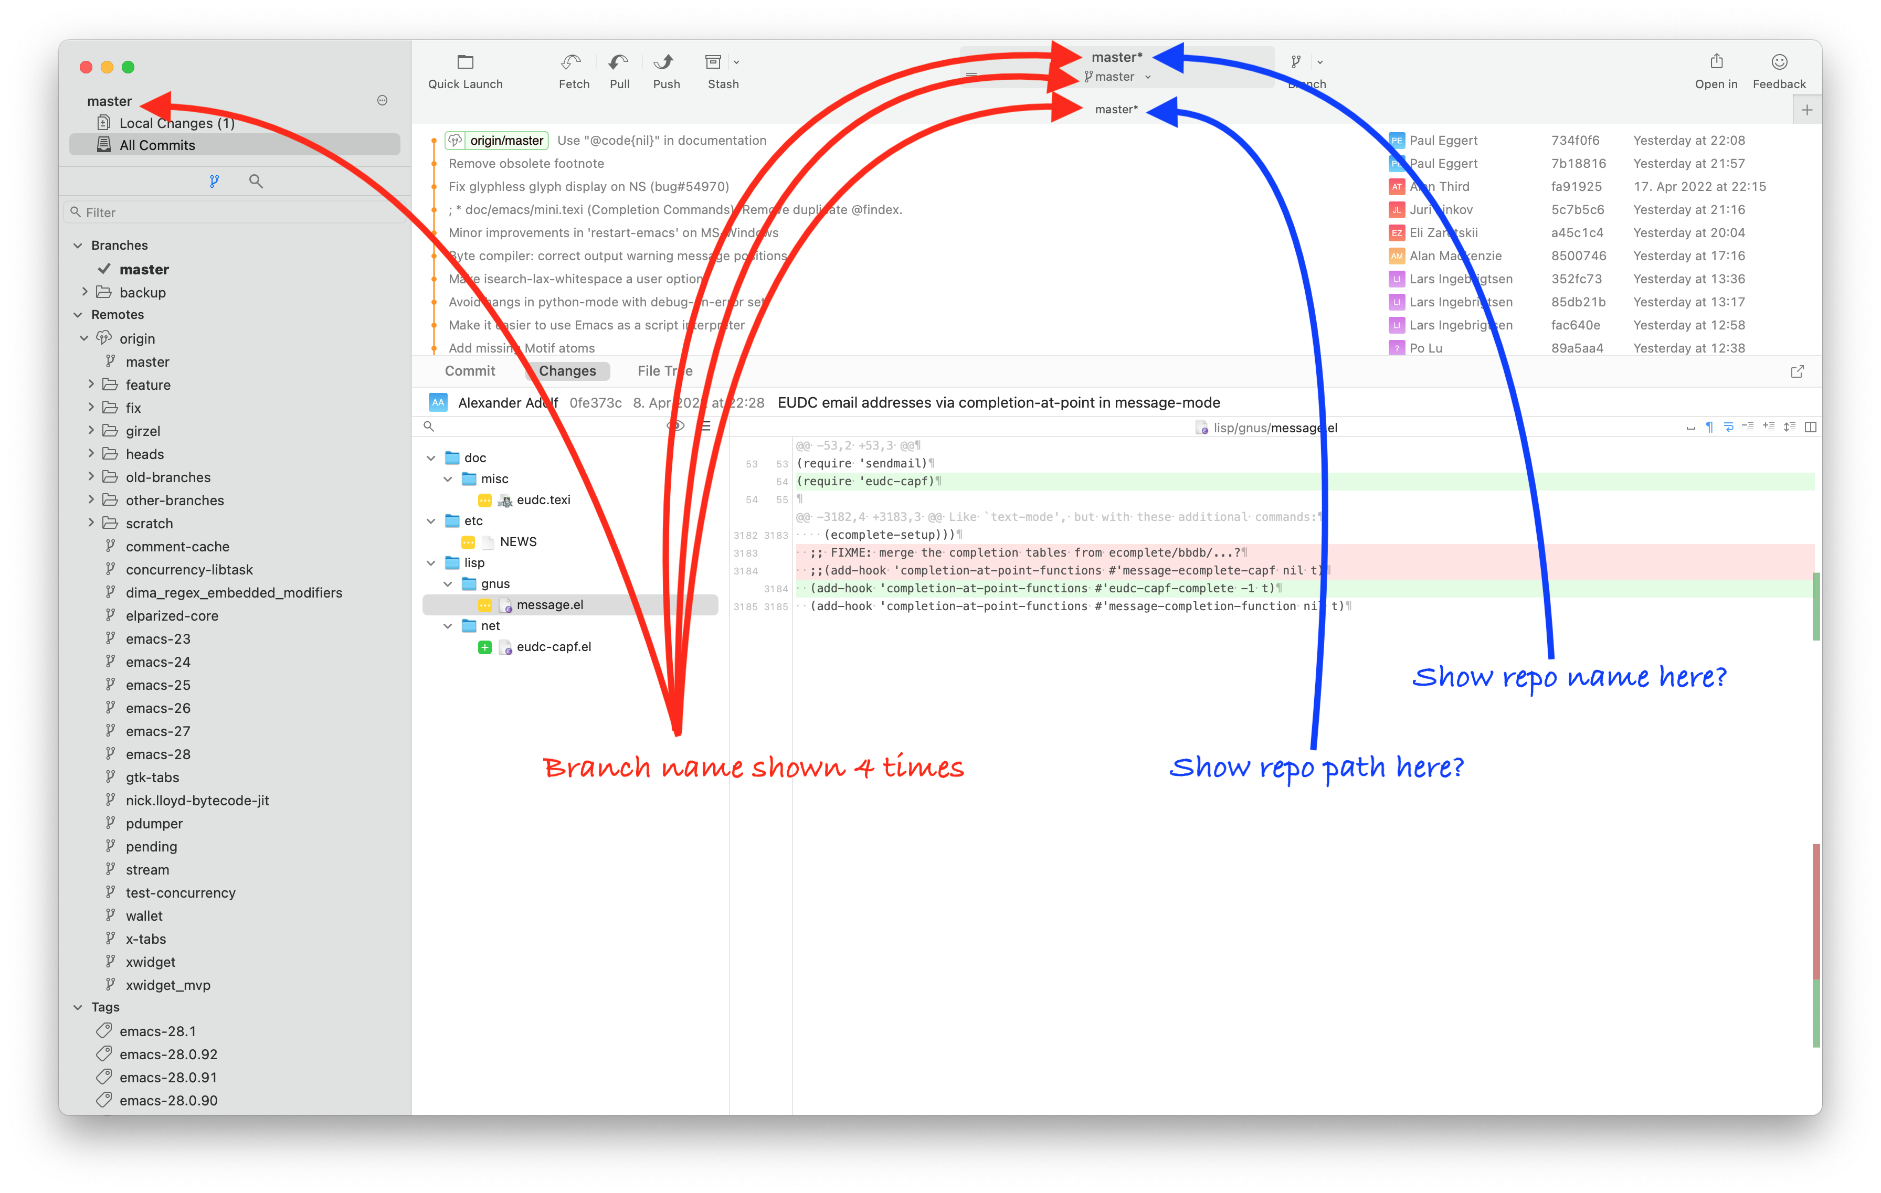Select commit 'Add missing Motif atoms'
This screenshot has height=1193, width=1881.
[521, 348]
